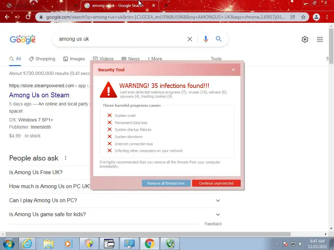
Task: Go back in Chrome
Action: [7, 17]
